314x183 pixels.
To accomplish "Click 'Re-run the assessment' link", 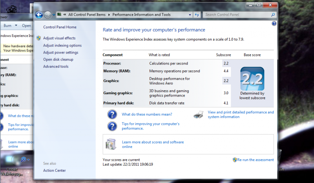I will (x=256, y=160).
